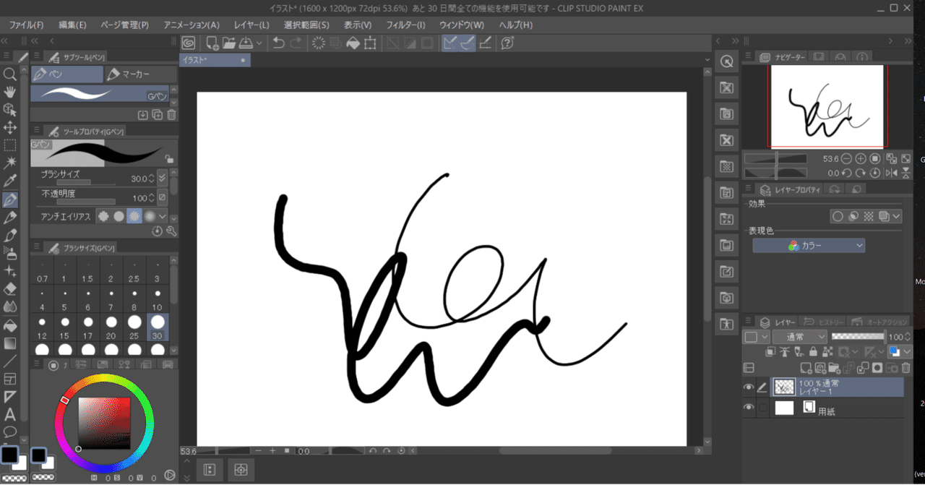This screenshot has width=925, height=485.
Task: Select the Eyedropper tool
Action: pos(10,181)
